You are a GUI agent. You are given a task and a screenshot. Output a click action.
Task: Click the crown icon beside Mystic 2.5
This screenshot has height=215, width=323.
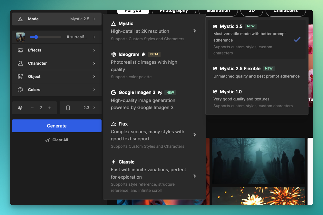[215, 26]
